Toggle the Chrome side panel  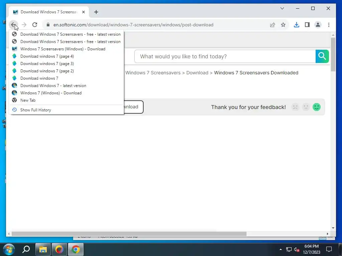[x=307, y=25]
